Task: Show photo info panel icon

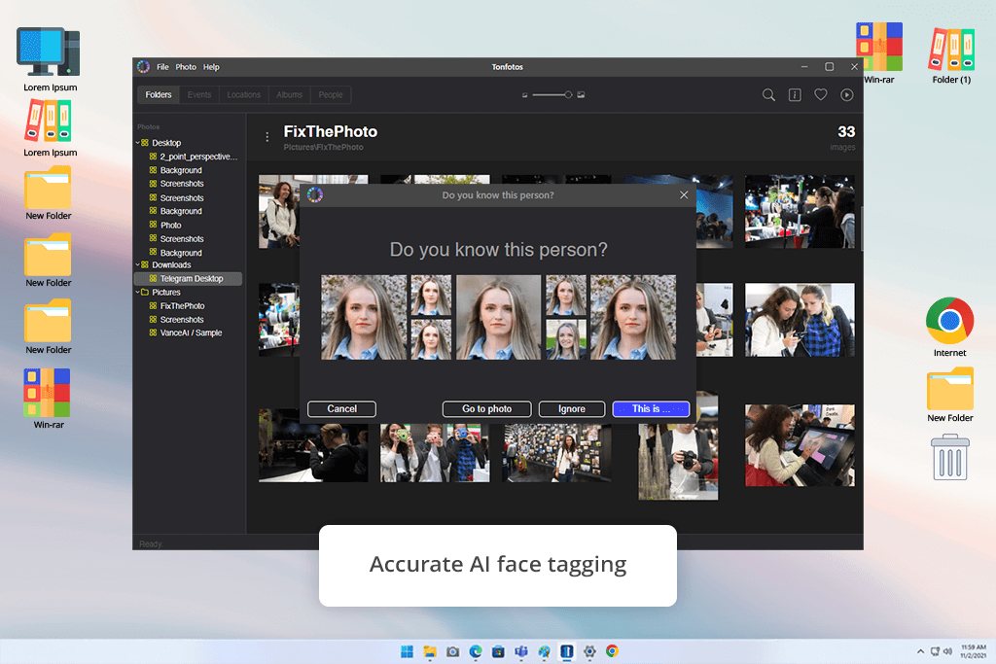Action: coord(795,95)
